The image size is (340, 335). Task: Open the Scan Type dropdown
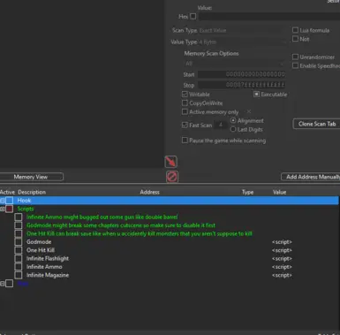pos(241,30)
